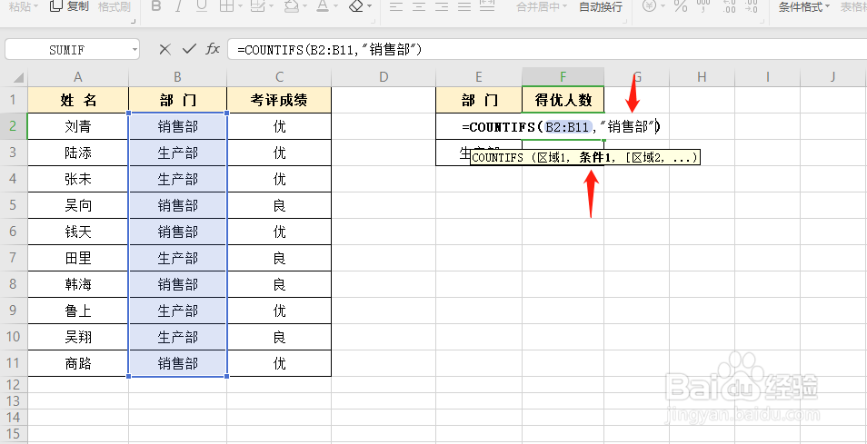867x444 pixels.
Task: Cancel formula entry with X
Action: 164,49
